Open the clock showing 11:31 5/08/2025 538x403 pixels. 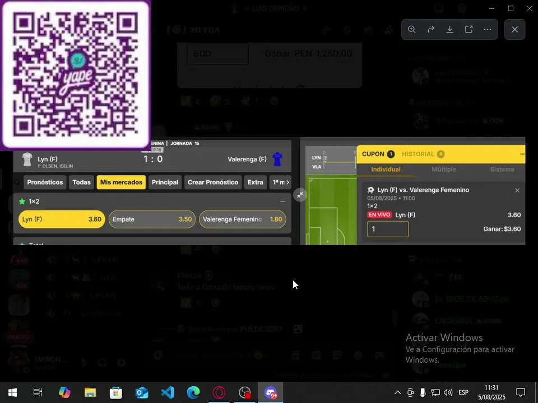(x=491, y=392)
